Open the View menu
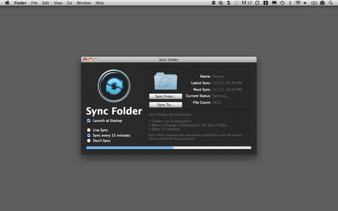Viewport: 338px width, 211px height. click(58, 3)
